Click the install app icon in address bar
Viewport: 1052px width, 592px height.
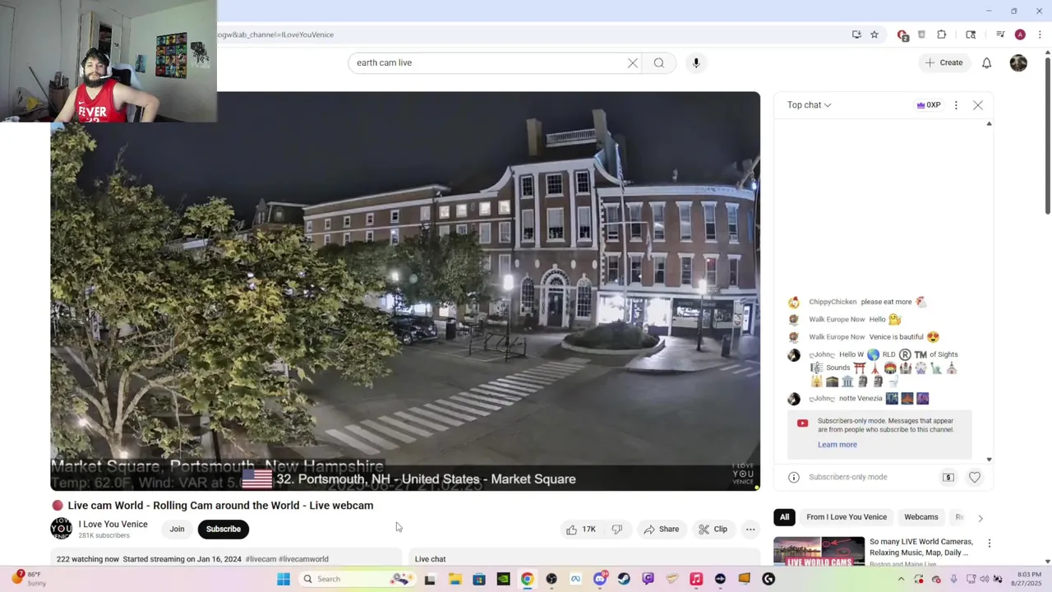pos(856,35)
